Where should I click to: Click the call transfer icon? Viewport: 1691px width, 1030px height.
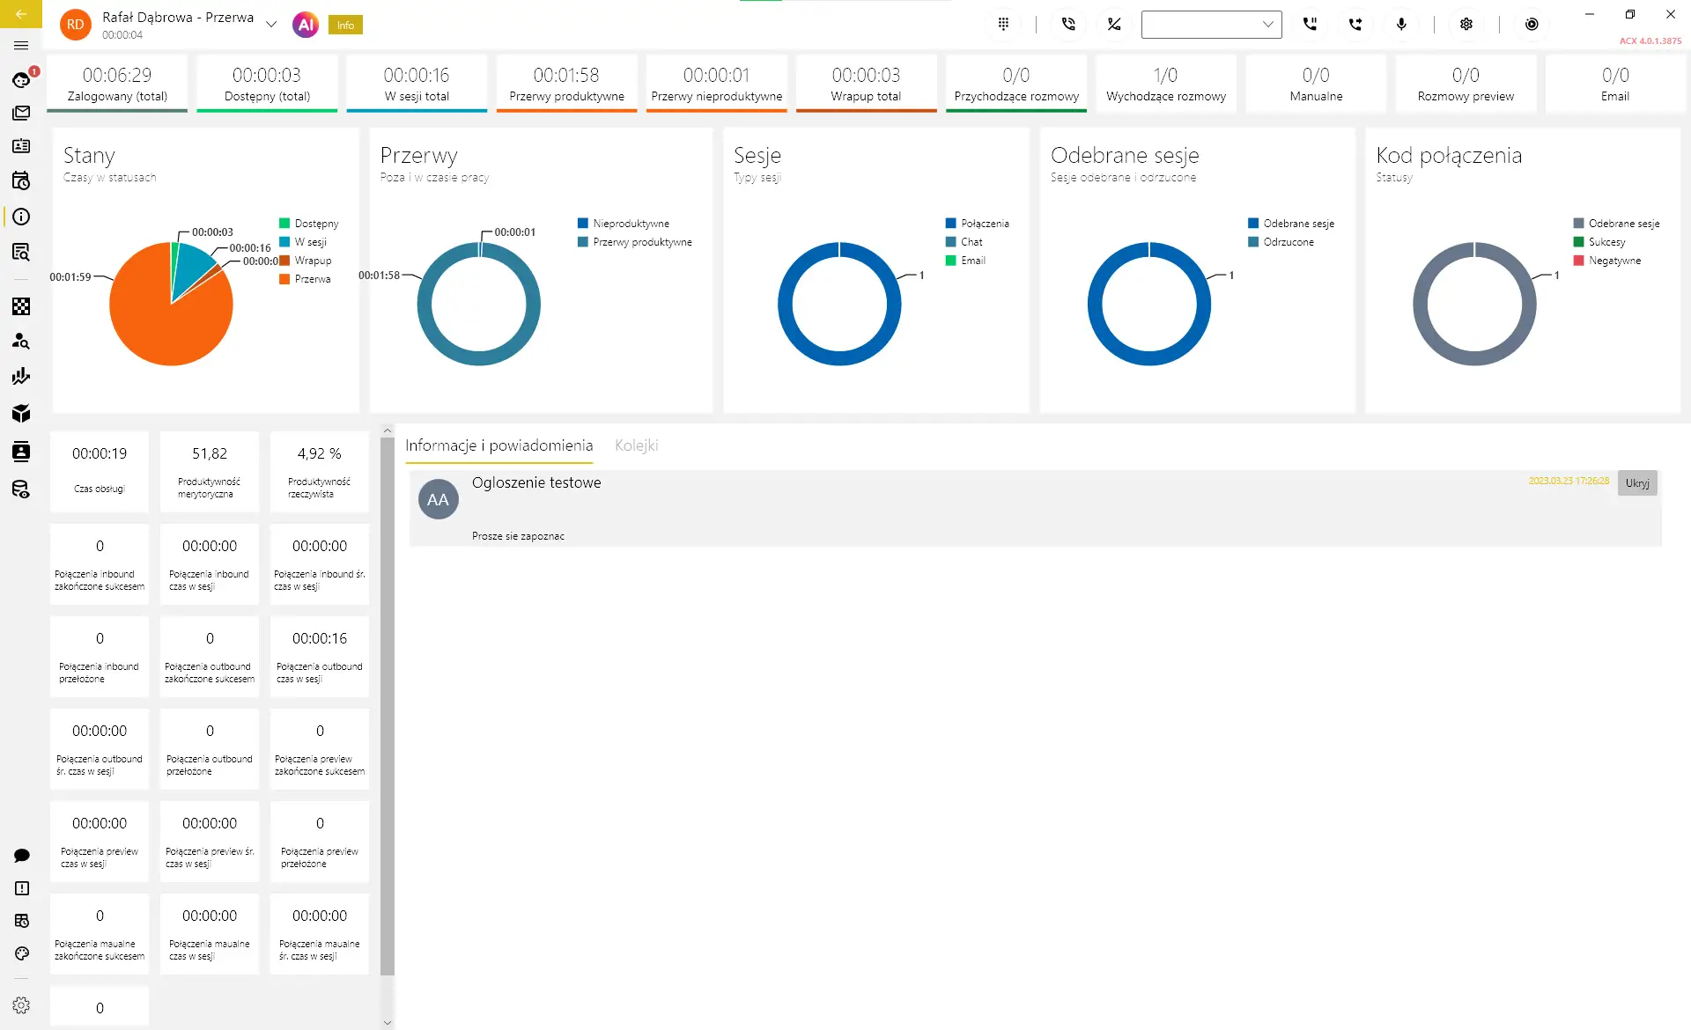1355,25
